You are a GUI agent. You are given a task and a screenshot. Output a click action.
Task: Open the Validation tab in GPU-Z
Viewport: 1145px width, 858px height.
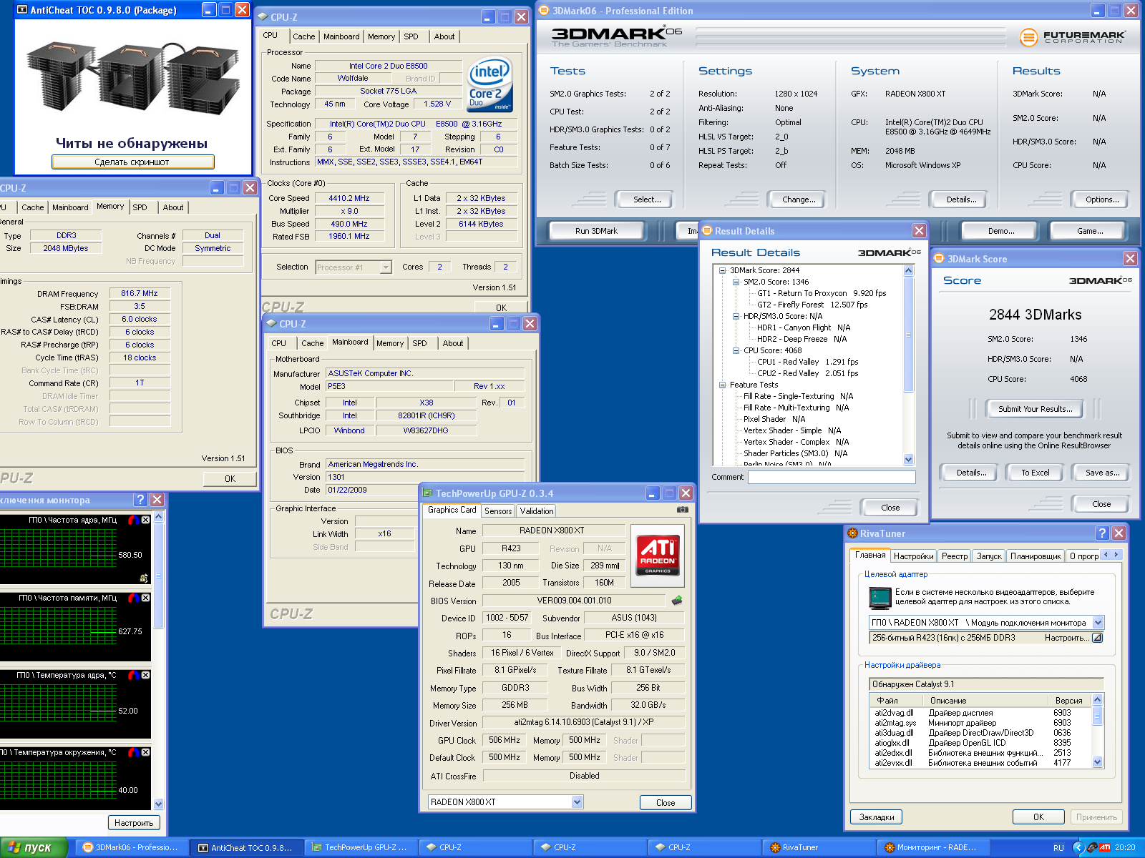tap(536, 511)
